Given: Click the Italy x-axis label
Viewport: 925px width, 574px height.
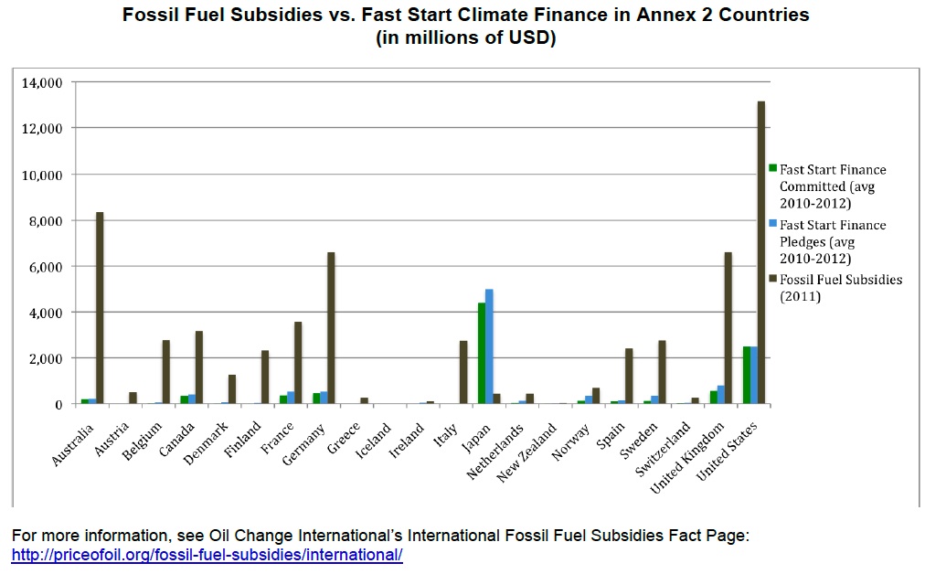Looking at the screenshot, I should 444,435.
